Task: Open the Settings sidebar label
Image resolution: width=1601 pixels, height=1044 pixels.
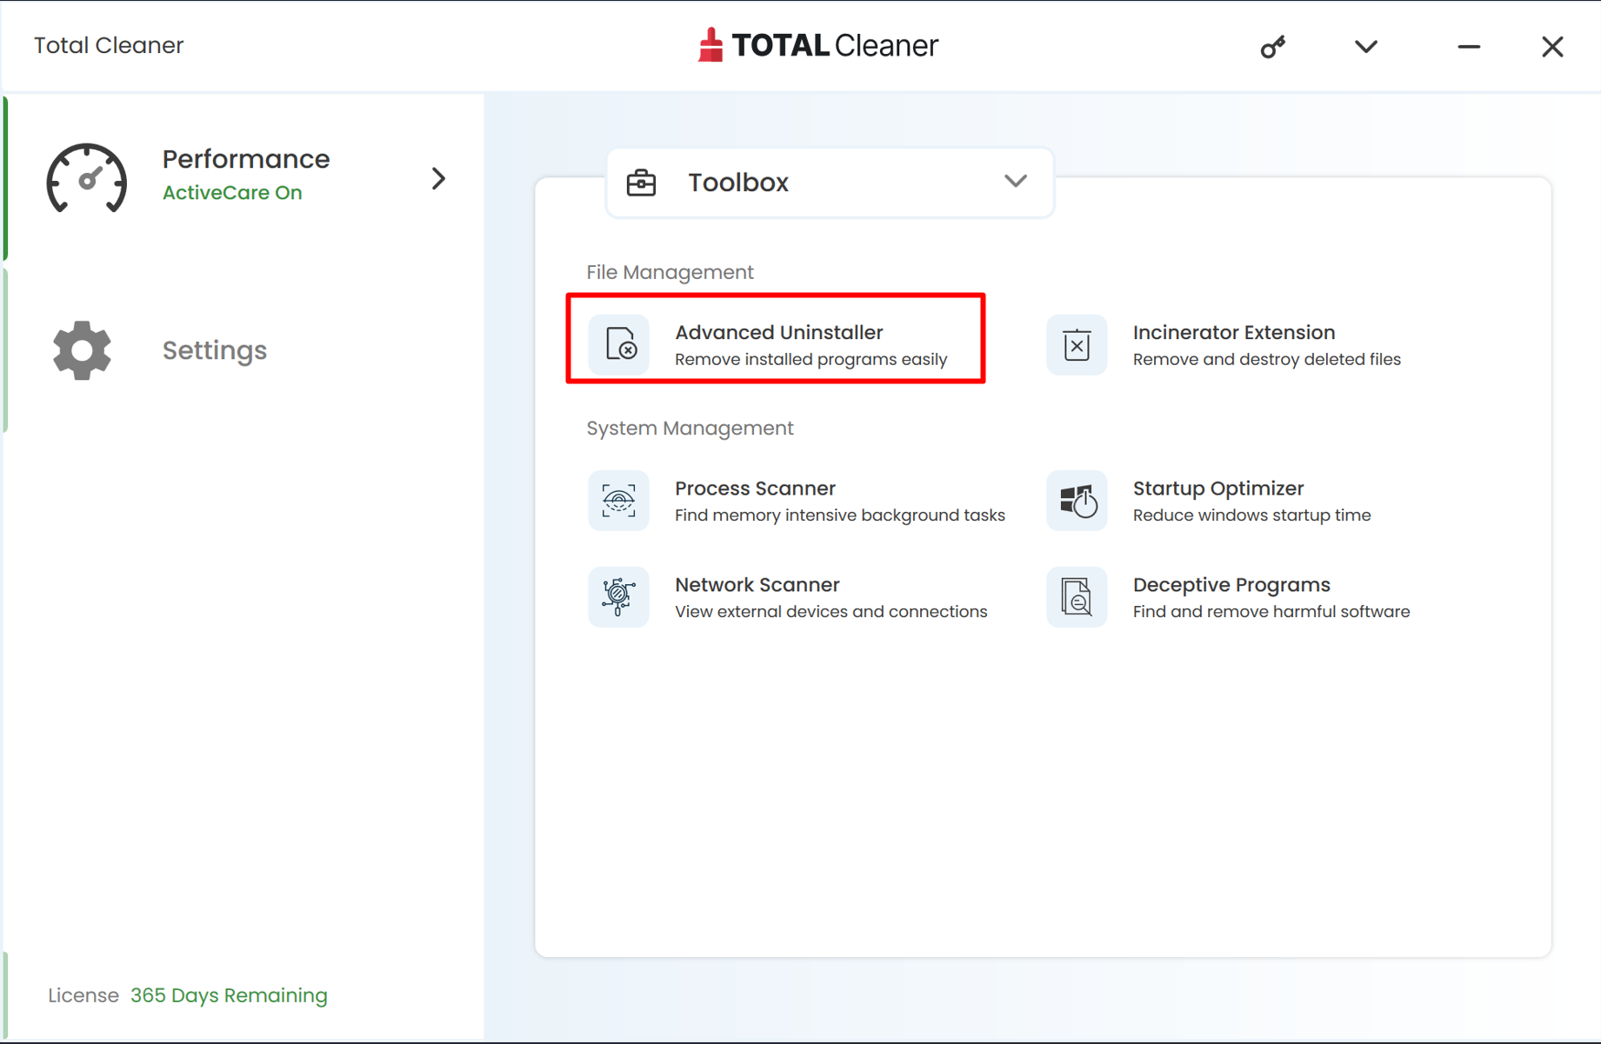Action: 215,350
